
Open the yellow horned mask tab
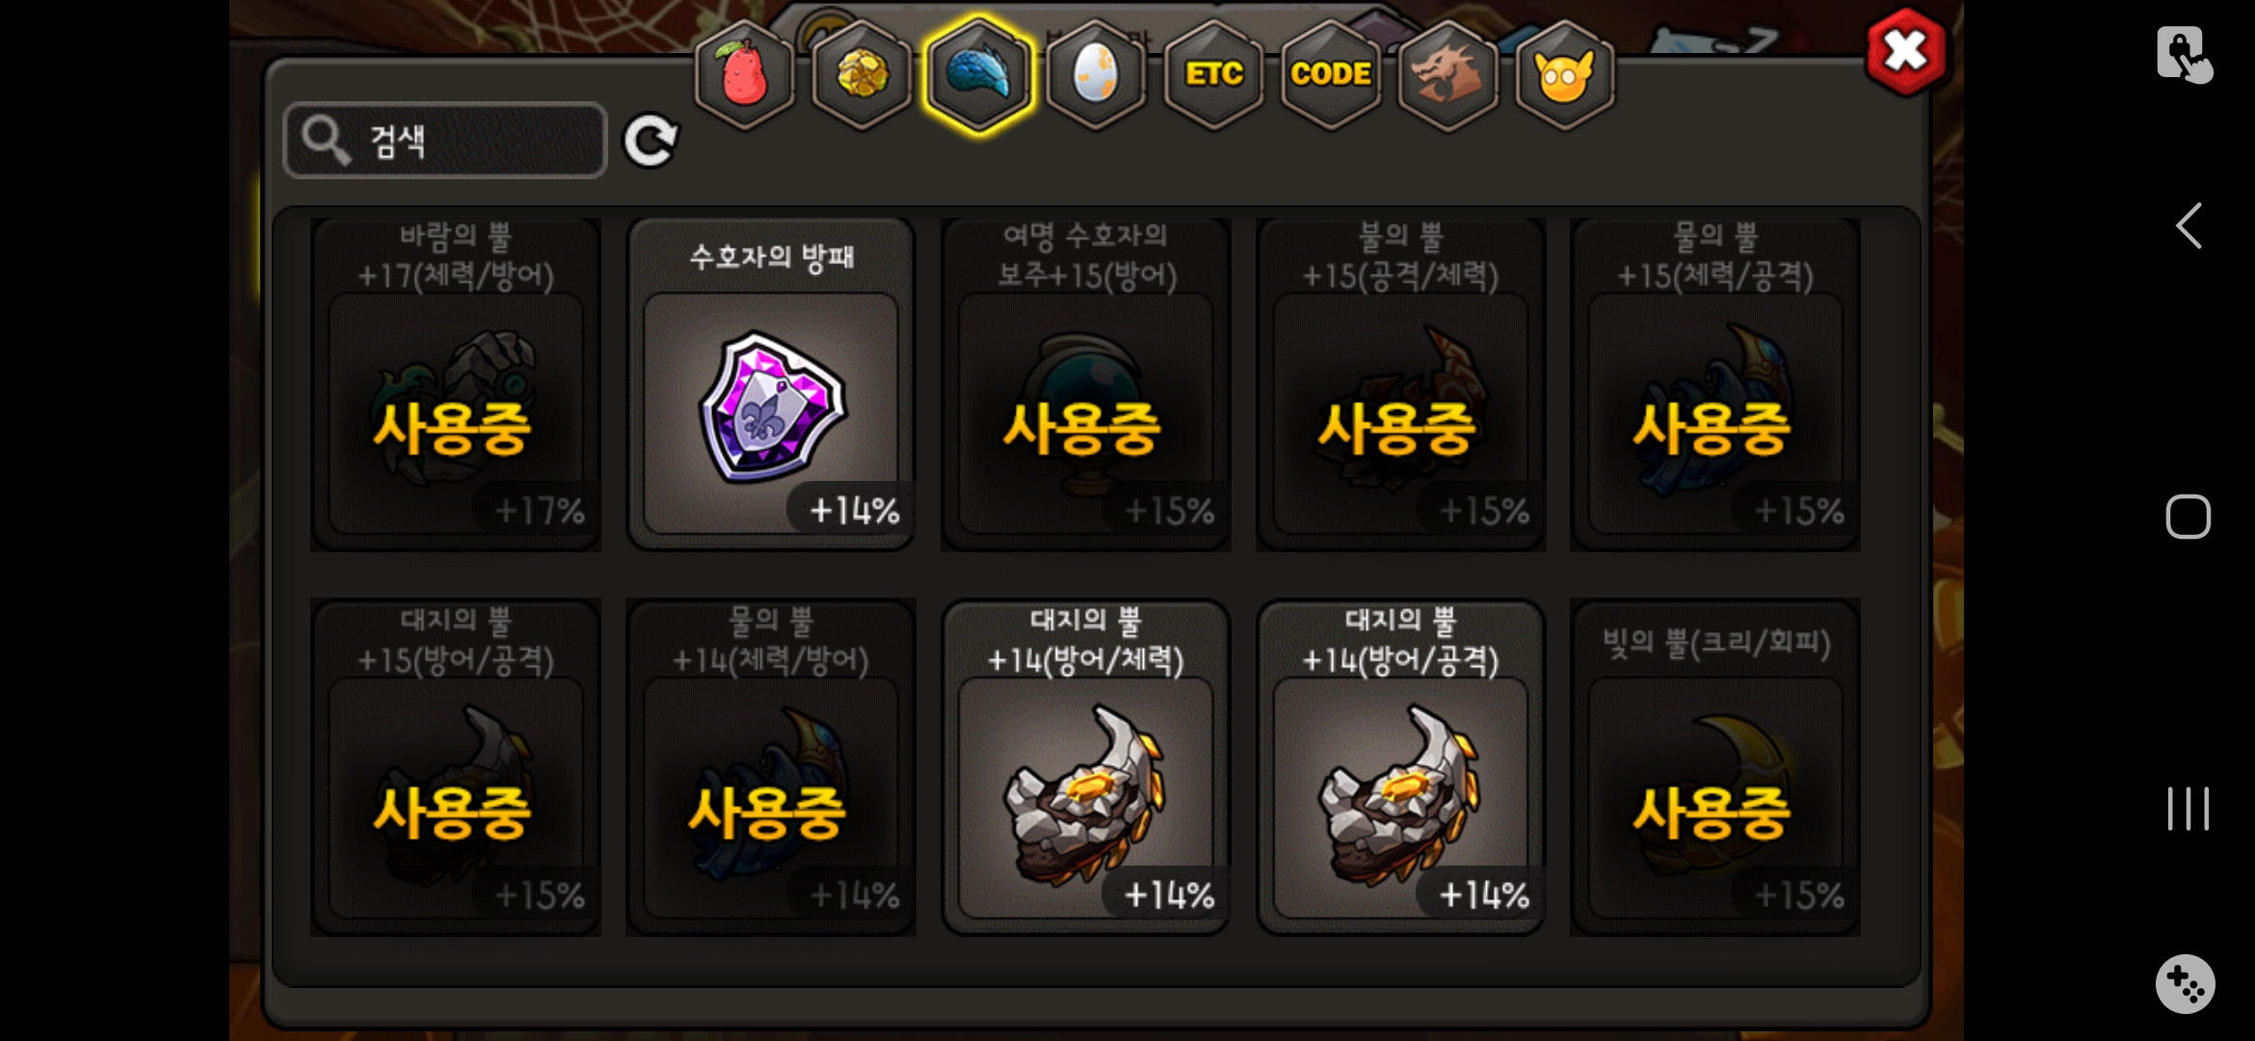1565,75
